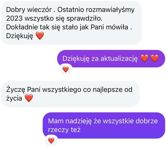Viewport: 166px width, 147px height.
Task: Click the word 'nadzieję' in the last purple bubble
Action: click(x=78, y=121)
